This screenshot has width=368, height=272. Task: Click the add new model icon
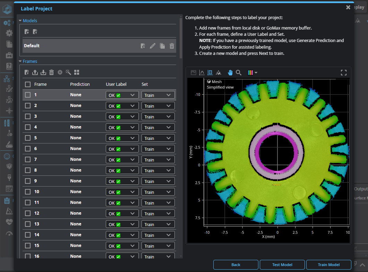[x=27, y=32]
